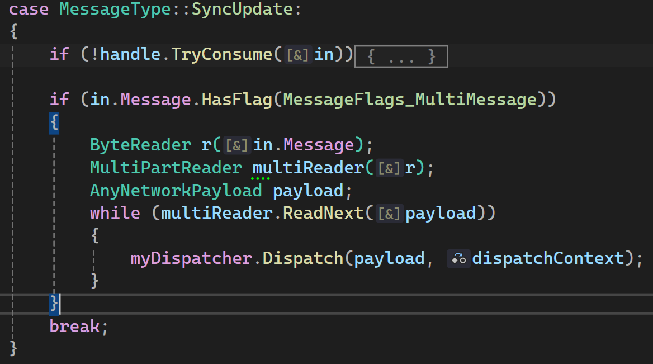Image resolution: width=653 pixels, height=364 pixels.
Task: Click the break statement
Action: click(x=74, y=326)
